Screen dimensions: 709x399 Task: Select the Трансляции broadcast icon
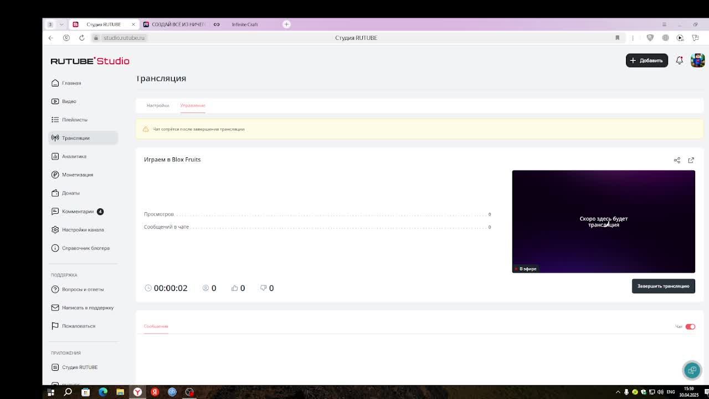[x=55, y=138]
